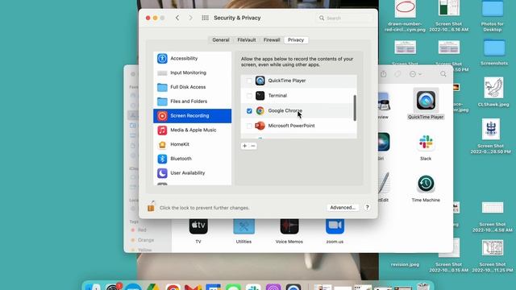Open Utilities folder in Finder window
This screenshot has height=290, width=516.
243,230
